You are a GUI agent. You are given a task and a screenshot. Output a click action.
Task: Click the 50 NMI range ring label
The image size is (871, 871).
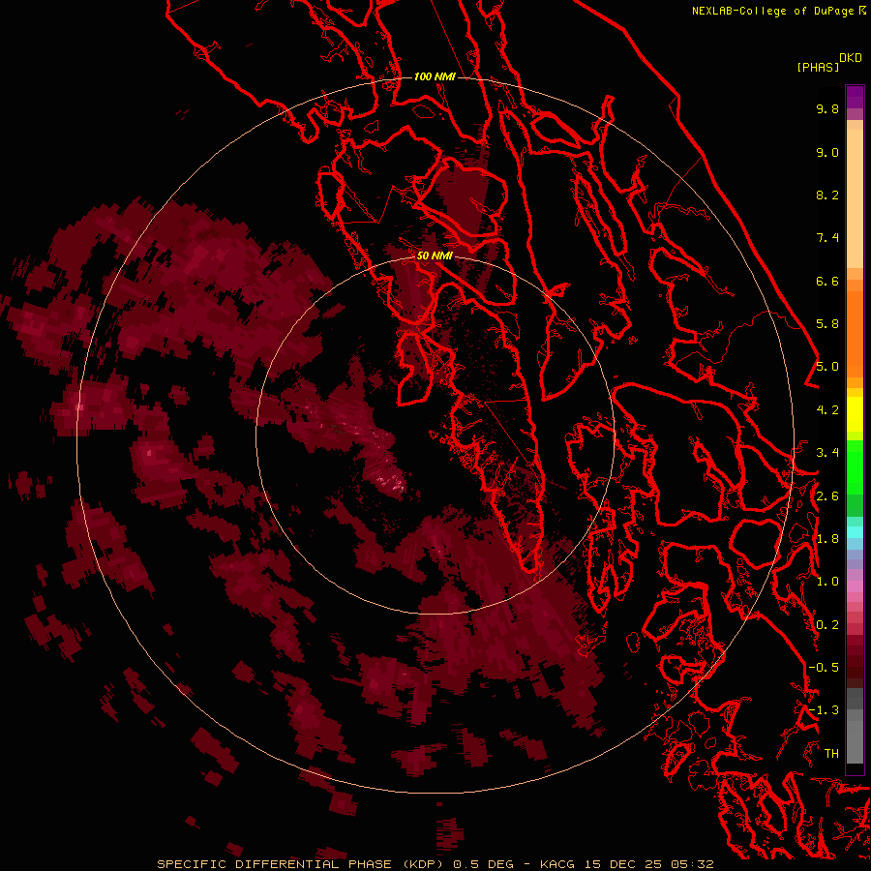(x=435, y=255)
